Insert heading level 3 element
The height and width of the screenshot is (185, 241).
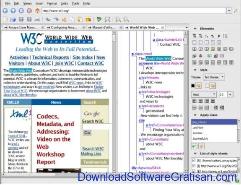tap(206, 36)
